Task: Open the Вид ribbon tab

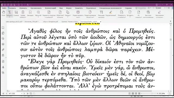Action: pos(61,8)
